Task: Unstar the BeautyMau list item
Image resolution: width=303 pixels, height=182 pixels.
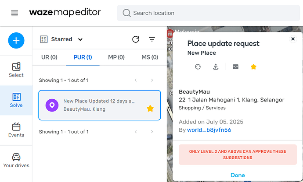Action: click(x=150, y=108)
